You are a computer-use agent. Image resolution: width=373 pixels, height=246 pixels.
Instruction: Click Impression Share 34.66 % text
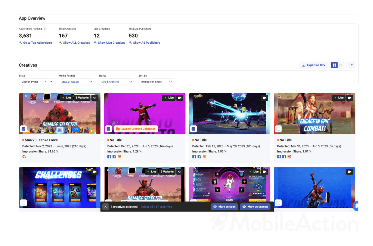[40, 152]
